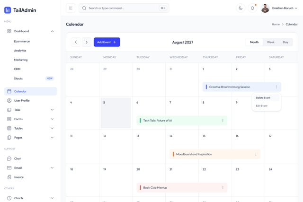The height and width of the screenshot is (202, 303).
Task: Click the search magnifier icon
Action: (84, 8)
